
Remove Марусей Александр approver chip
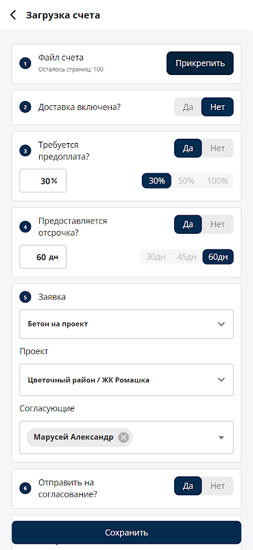point(123,437)
